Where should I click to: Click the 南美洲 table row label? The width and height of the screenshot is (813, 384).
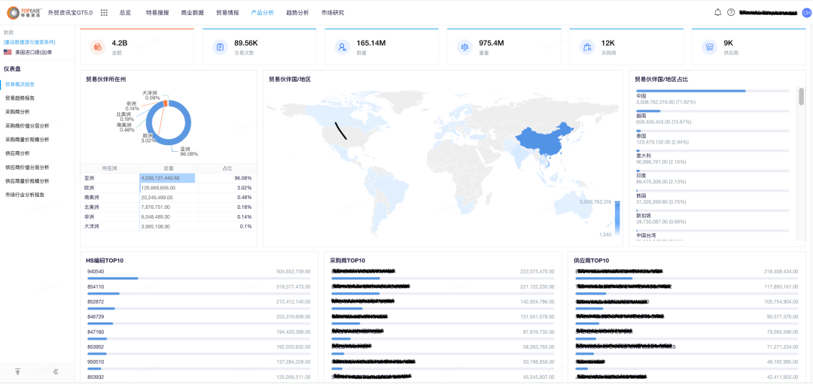91,197
